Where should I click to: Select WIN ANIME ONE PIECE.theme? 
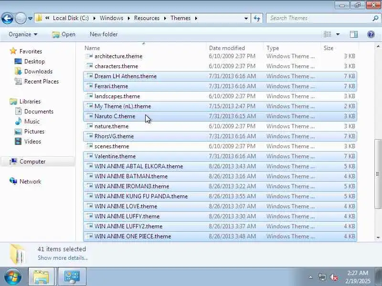click(x=220, y=236)
